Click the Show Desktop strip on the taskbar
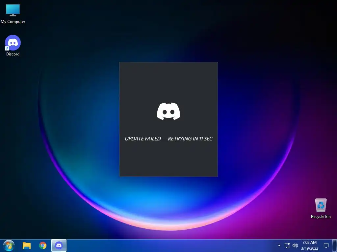 click(335, 245)
